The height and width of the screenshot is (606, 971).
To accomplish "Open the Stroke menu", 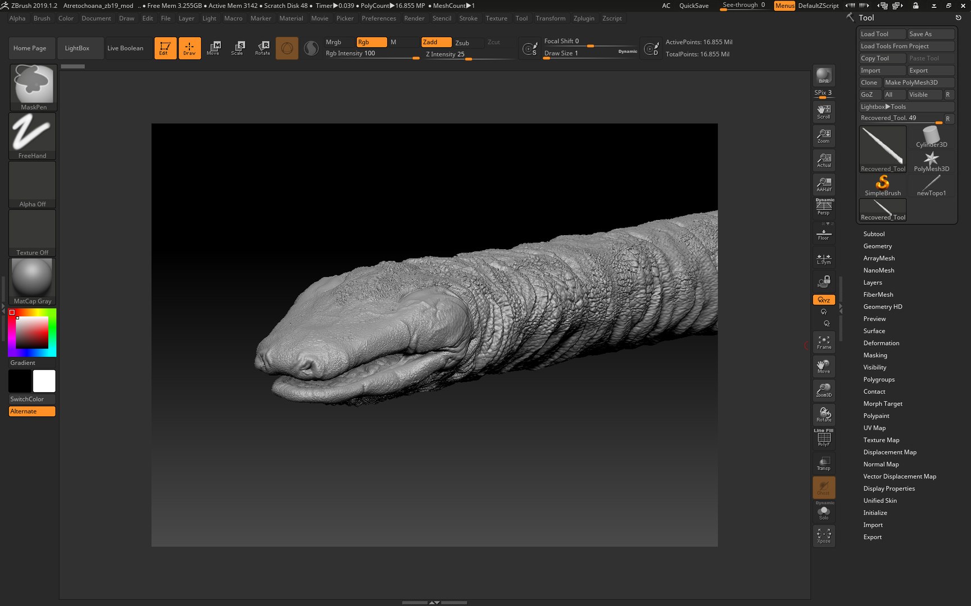I will point(468,19).
